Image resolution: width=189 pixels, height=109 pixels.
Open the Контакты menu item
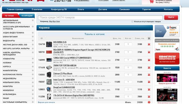(x=168, y=9)
